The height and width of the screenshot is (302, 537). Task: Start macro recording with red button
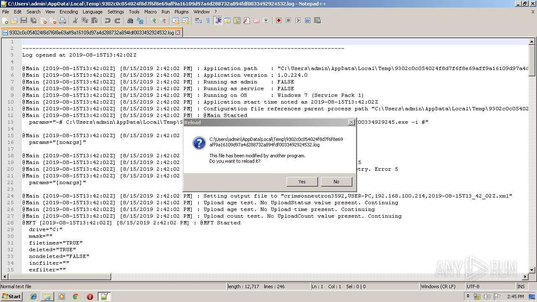[279, 21]
